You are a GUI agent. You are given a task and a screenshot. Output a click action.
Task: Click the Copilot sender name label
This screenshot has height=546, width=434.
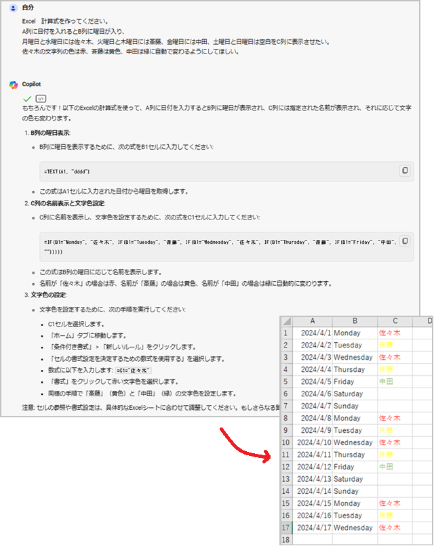[31, 84]
